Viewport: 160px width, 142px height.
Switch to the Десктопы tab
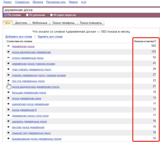pos(21,23)
